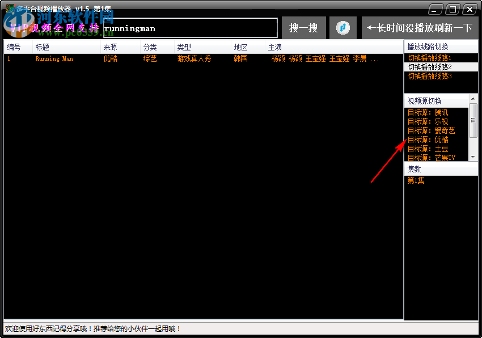The height and width of the screenshot is (338, 482).
Task: Click the 长时间没播放刷新一下 button
Action: click(420, 28)
